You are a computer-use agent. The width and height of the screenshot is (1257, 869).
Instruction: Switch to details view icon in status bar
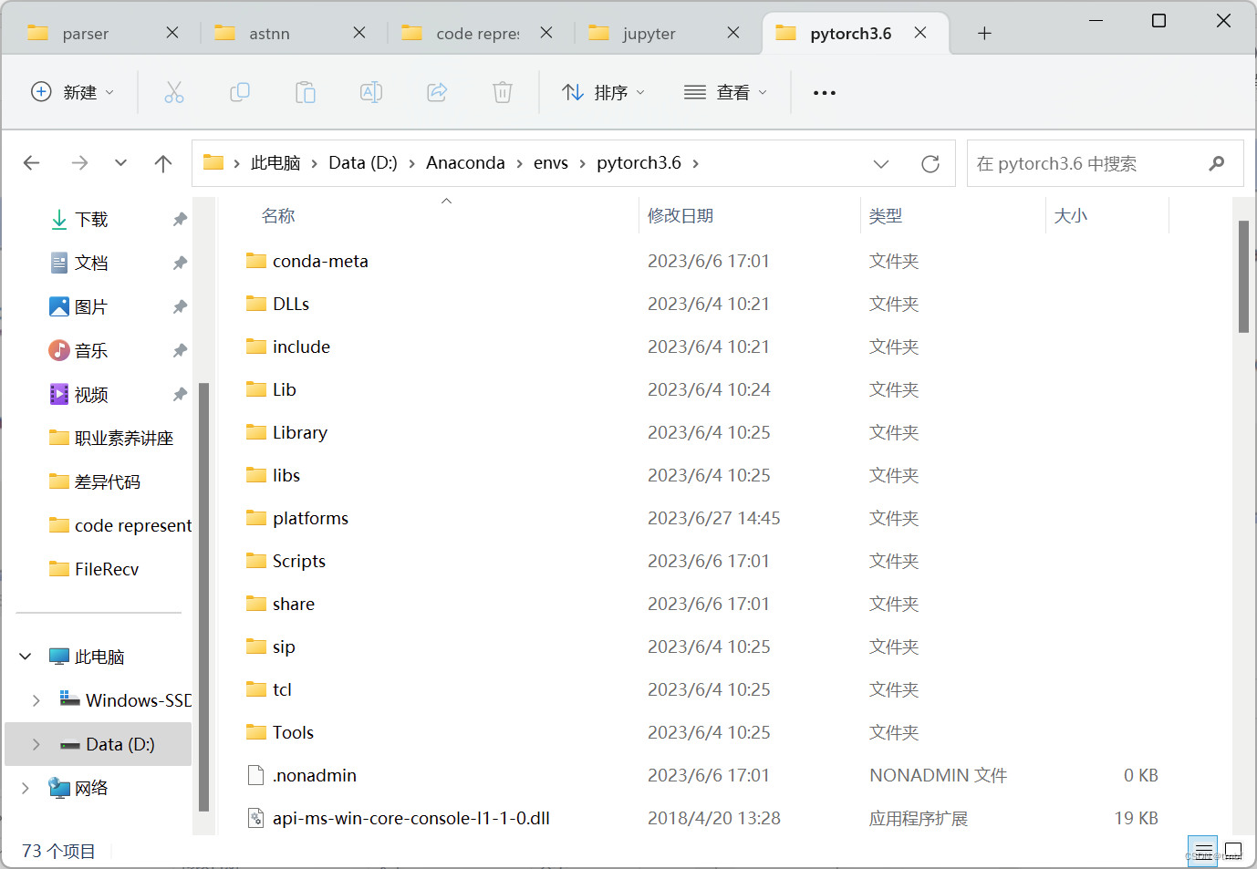(1203, 852)
